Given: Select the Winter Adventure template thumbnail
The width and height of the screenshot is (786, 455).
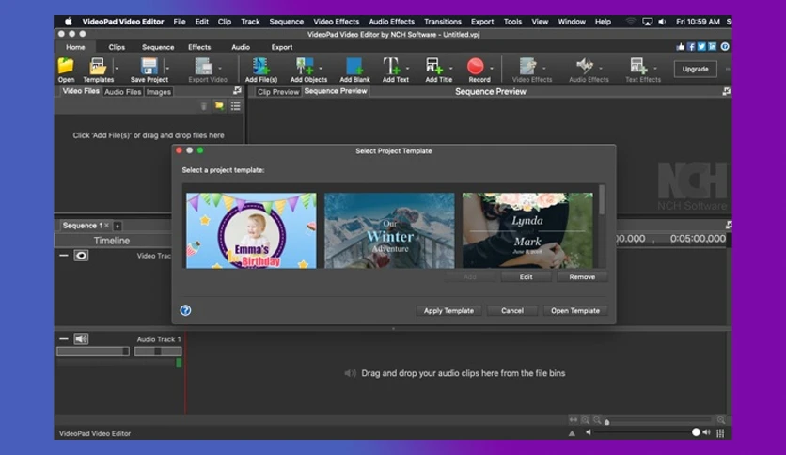Looking at the screenshot, I should (389, 230).
